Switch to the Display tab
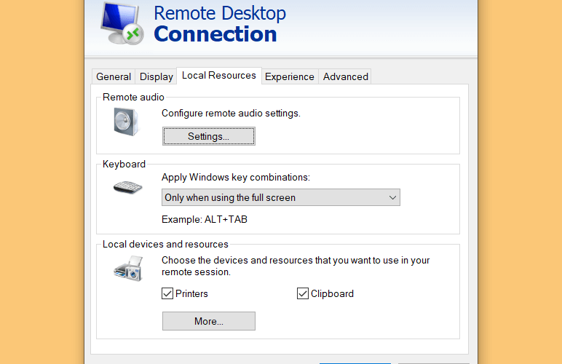This screenshot has height=364, width=562. click(156, 76)
